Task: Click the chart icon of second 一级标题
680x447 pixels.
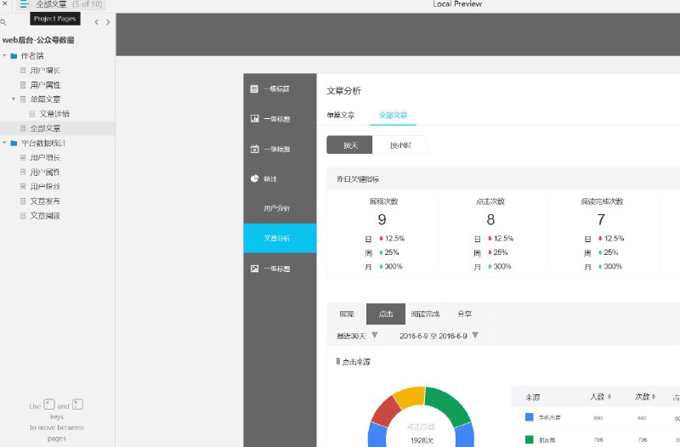Action: tap(254, 118)
